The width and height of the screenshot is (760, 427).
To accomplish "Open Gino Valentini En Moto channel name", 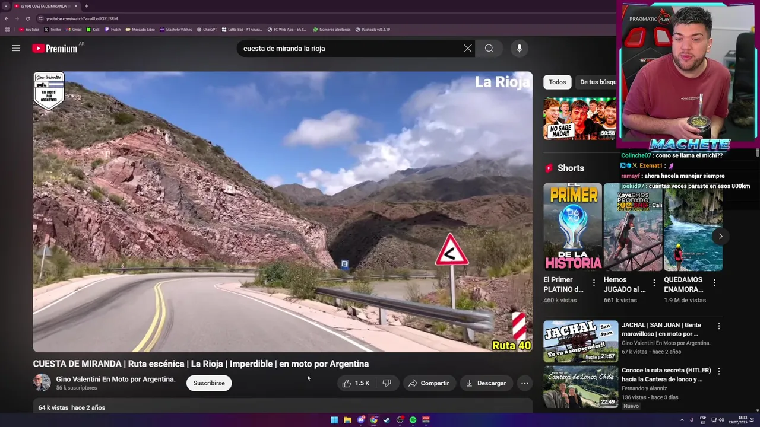I will [x=116, y=379].
